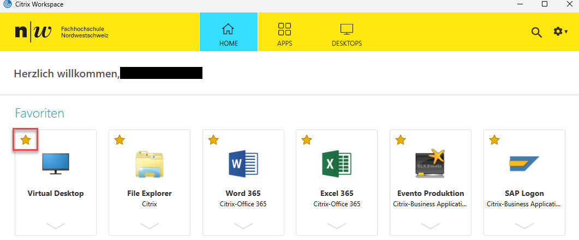Remove SAP Logon star from favorites
579x240 pixels.
(494, 140)
